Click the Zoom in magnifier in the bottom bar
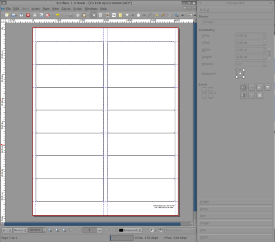Image resolution: width=275 pixels, height=242 pixels. 64,230
